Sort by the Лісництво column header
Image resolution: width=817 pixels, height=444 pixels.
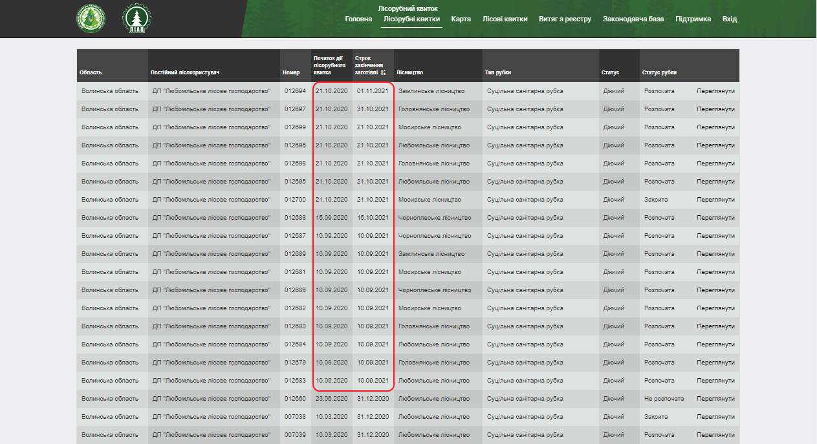(409, 72)
